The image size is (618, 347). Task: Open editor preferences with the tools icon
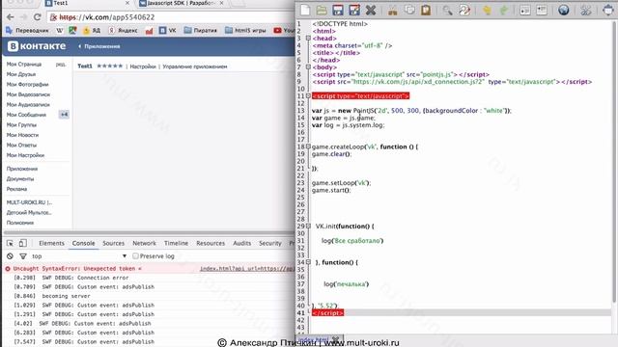[586, 11]
